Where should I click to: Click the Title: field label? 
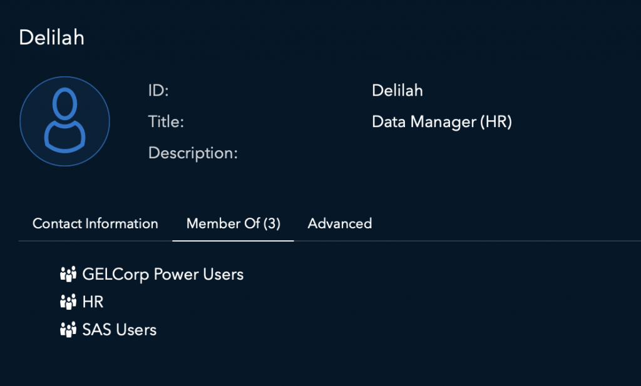click(x=166, y=122)
